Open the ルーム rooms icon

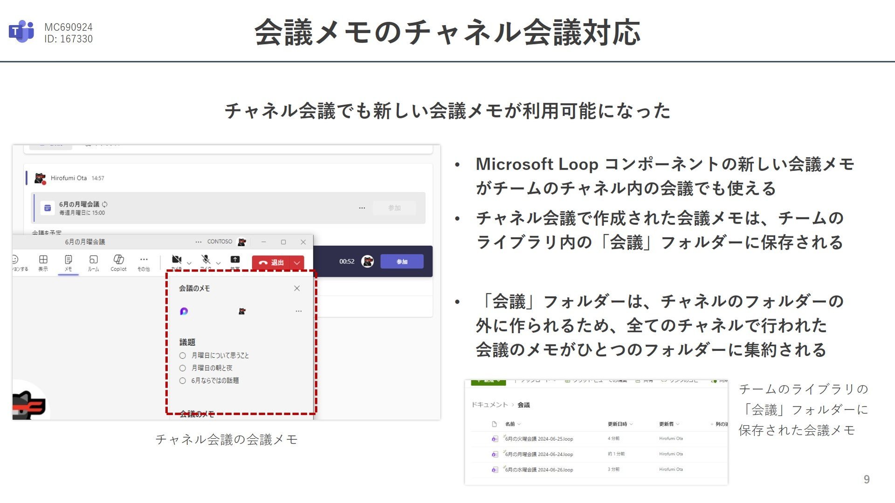click(x=93, y=259)
